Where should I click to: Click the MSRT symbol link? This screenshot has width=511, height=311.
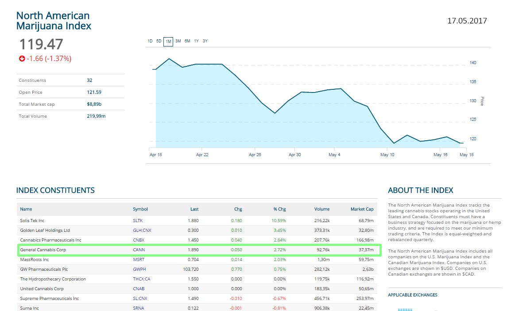tap(138, 260)
